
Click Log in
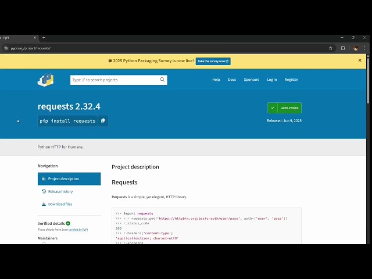tap(272, 80)
